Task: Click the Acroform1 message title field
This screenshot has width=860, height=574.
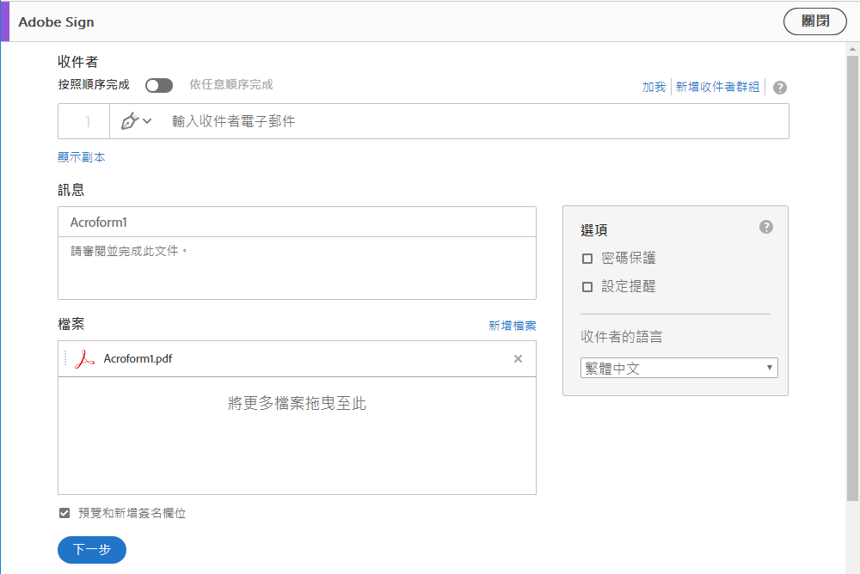Action: click(297, 223)
